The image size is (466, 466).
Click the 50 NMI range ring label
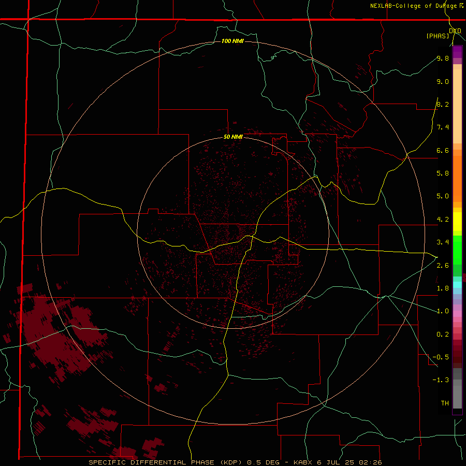pyautogui.click(x=233, y=137)
